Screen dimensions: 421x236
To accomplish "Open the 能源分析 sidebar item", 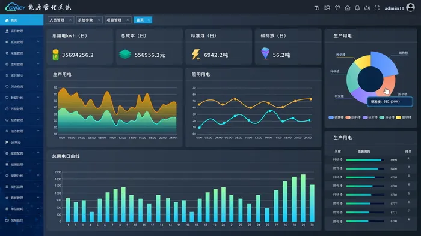I will click(x=22, y=176).
